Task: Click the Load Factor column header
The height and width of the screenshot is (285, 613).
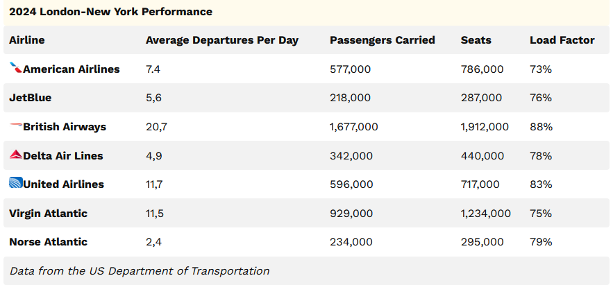Action: (x=562, y=40)
